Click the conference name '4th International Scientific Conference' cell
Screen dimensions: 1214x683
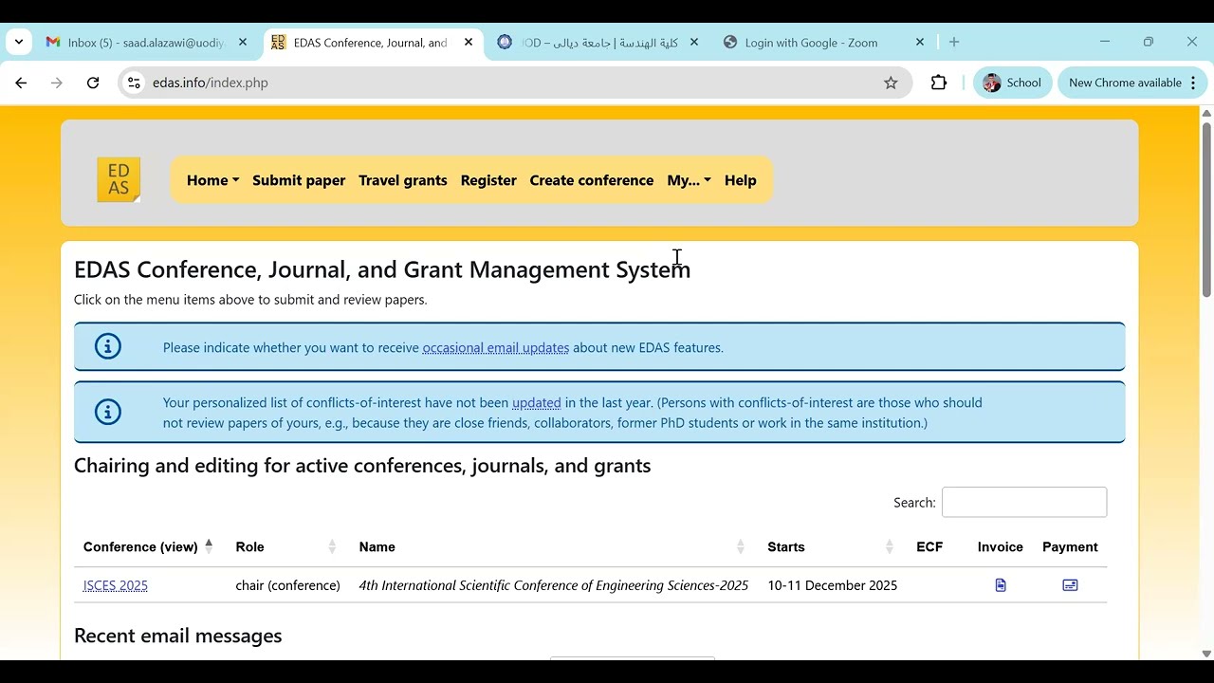(554, 585)
